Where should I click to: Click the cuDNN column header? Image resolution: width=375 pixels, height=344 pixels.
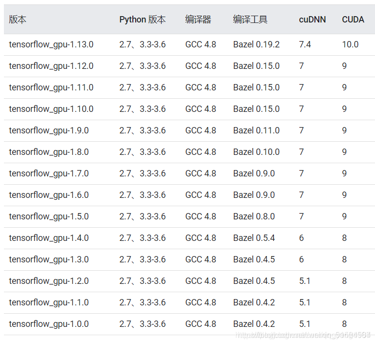312,20
